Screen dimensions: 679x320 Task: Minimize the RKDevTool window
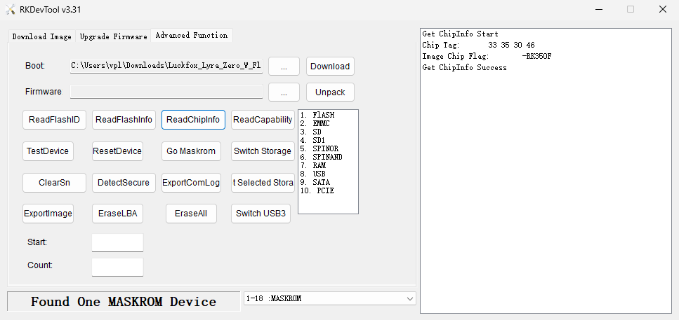[x=599, y=10]
